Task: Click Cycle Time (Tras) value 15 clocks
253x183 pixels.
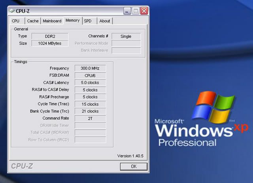Action: pyautogui.click(x=90, y=104)
